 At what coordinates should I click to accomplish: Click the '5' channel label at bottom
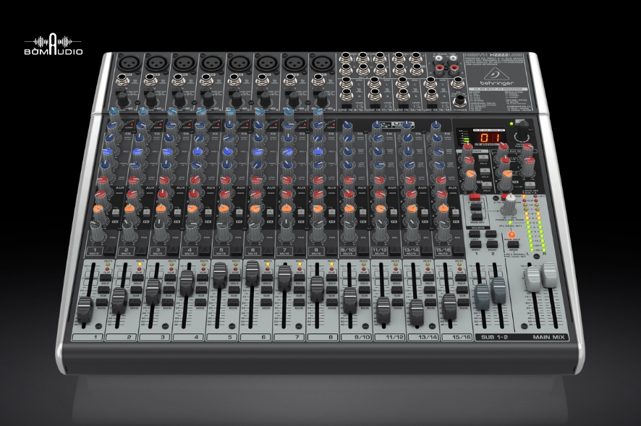(x=230, y=337)
